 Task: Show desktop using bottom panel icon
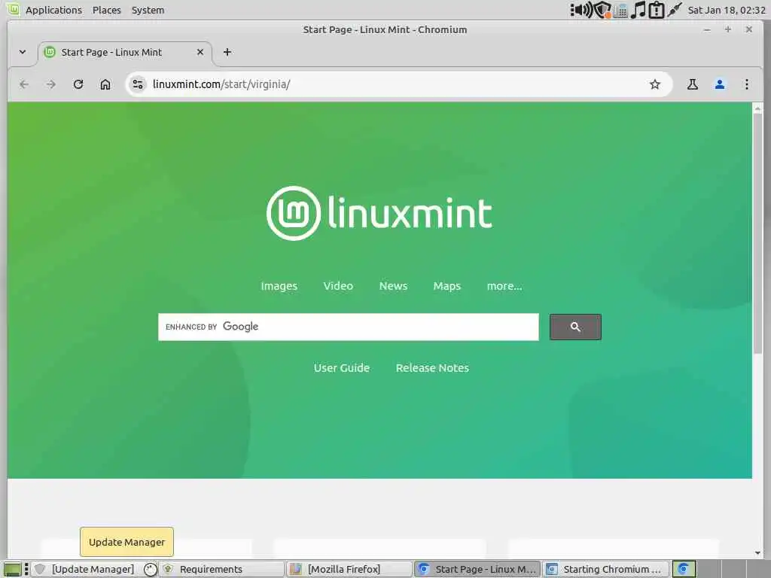tap(12, 570)
